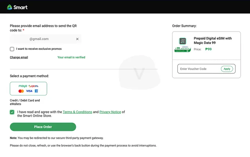The width and height of the screenshot is (250, 157).
Task: Open the Terms & Conditions link
Action: point(77,112)
